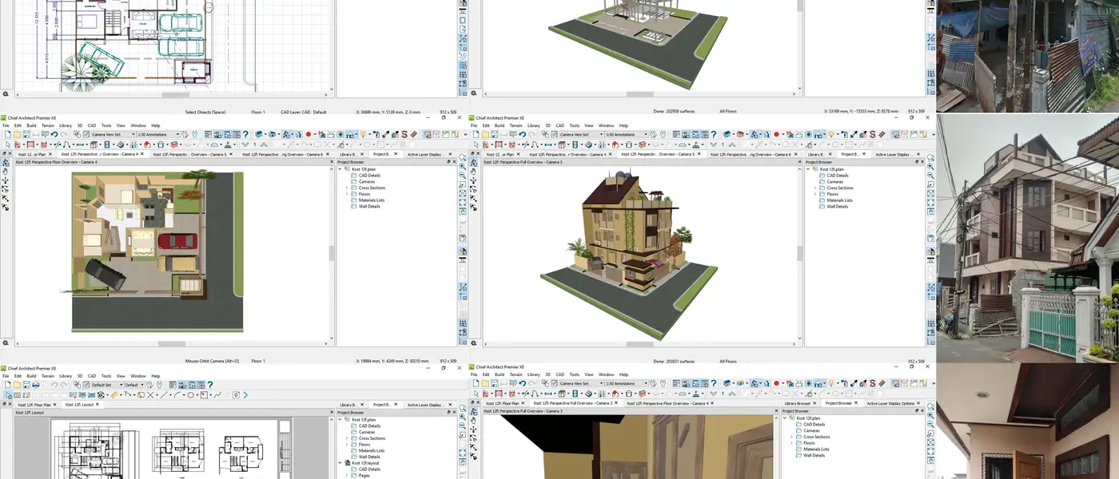This screenshot has width=1119, height=479.
Task: Click zoom in magnifier beside Camera 4 Project Browser
Action: 462,166
